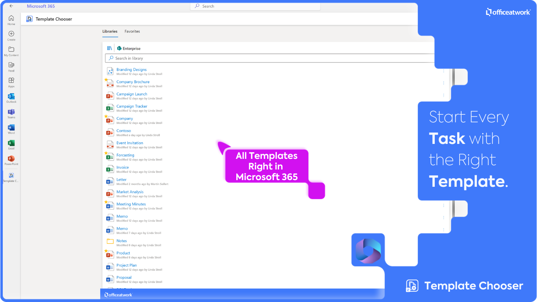Launch Outlook from the sidebar
The image size is (537, 302).
coord(11,98)
